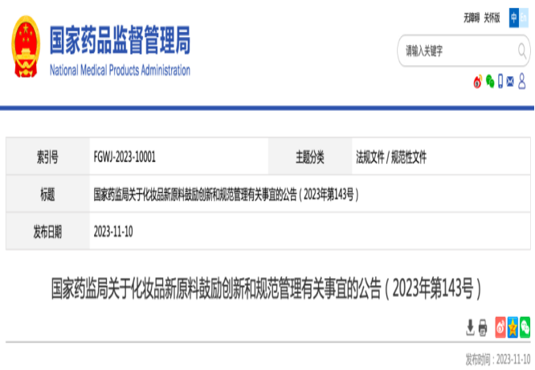Share to QZone with the star icon
Image resolution: width=535 pixels, height=370 pixels.
(x=513, y=327)
